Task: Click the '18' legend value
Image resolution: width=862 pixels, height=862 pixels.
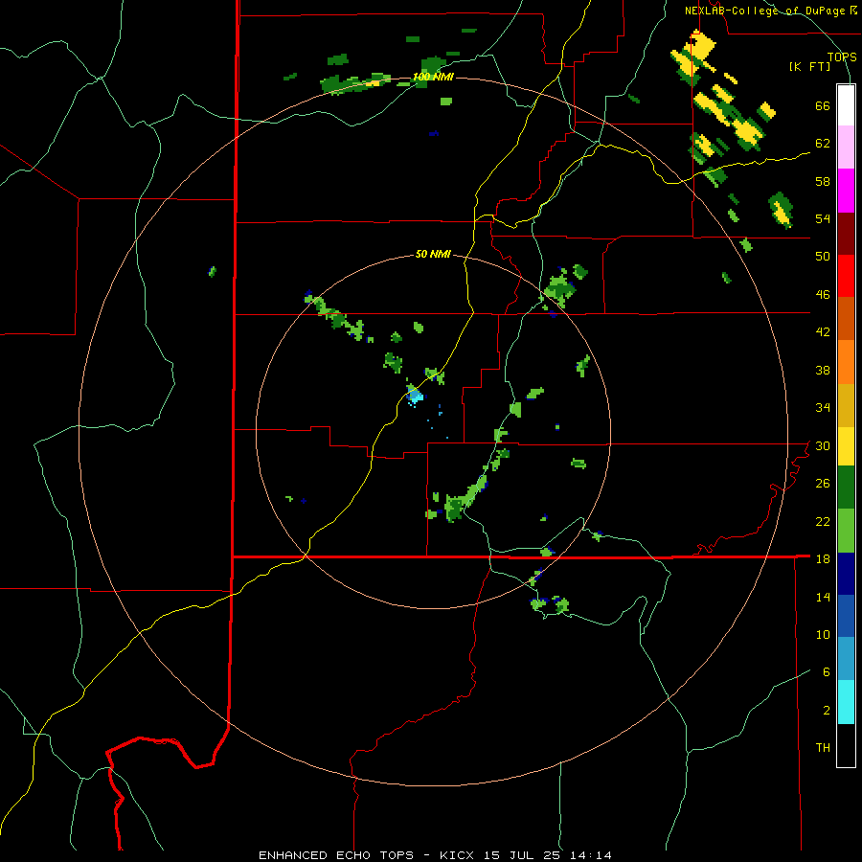Action: [823, 559]
